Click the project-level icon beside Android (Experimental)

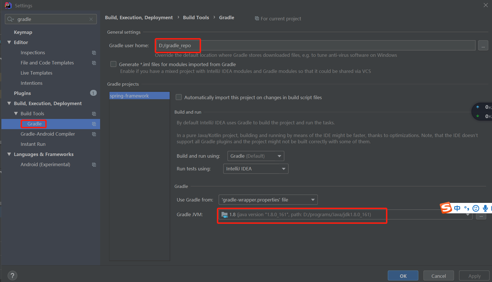94,164
